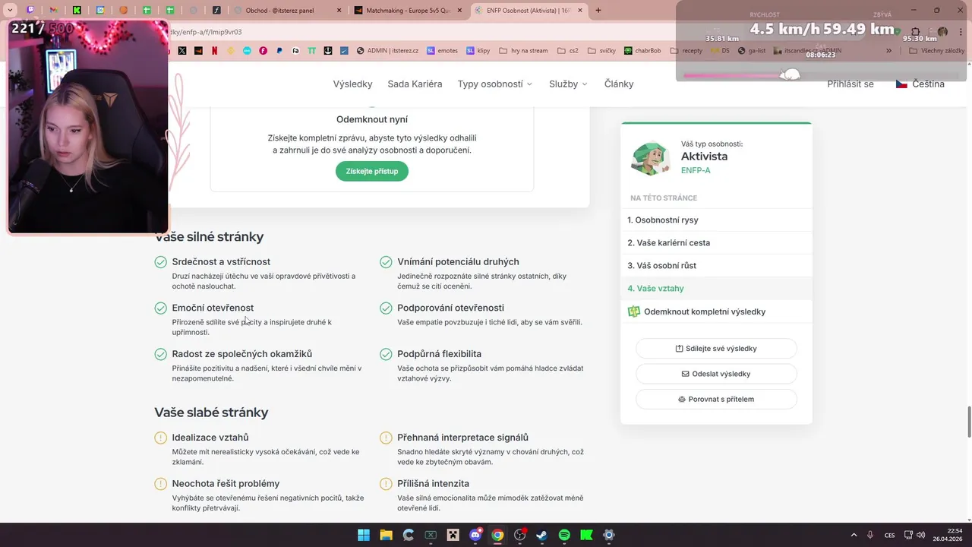Screen dimensions: 972x547
Task: Open Sada Kariéra in the site menu
Action: (415, 84)
